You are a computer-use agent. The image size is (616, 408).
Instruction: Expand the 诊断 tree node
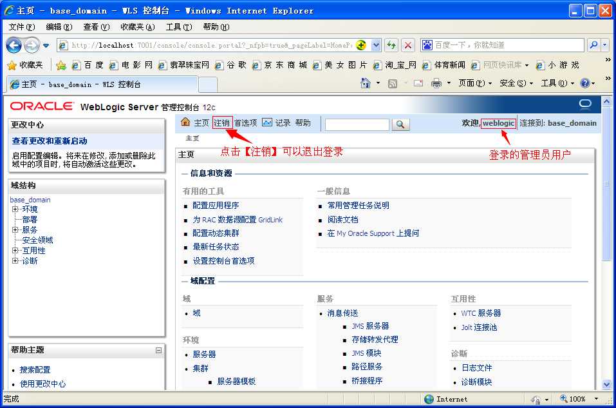[15, 260]
